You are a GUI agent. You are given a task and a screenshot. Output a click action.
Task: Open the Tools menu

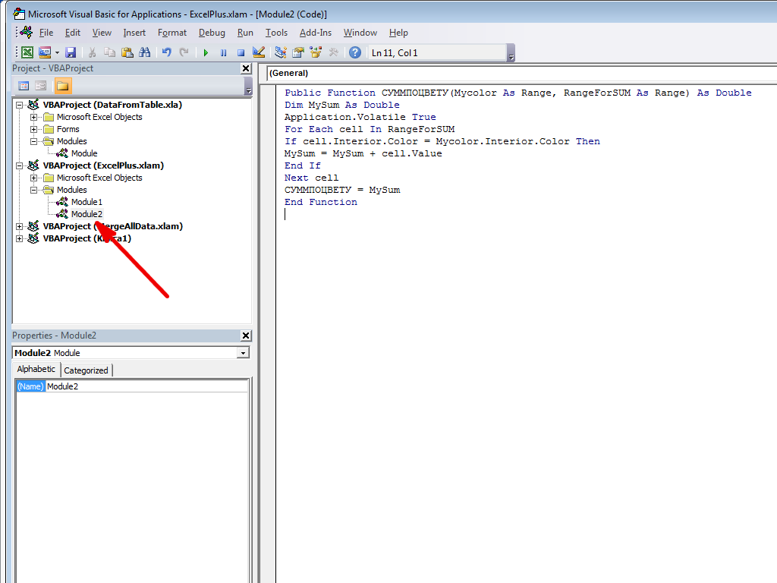(276, 33)
